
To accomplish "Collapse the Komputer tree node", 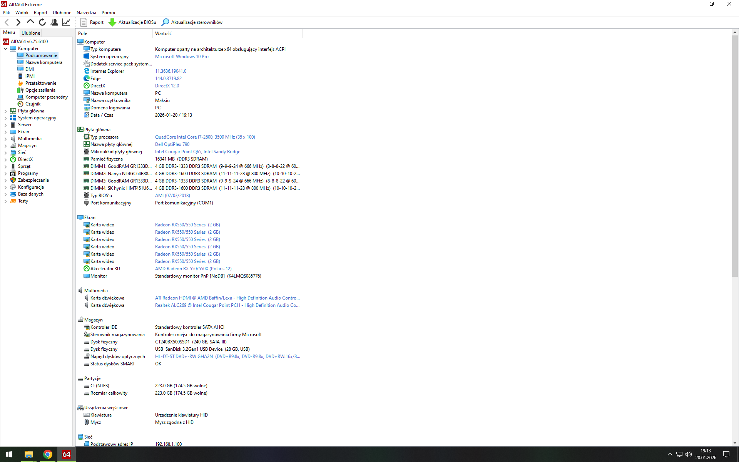I will pos(6,49).
